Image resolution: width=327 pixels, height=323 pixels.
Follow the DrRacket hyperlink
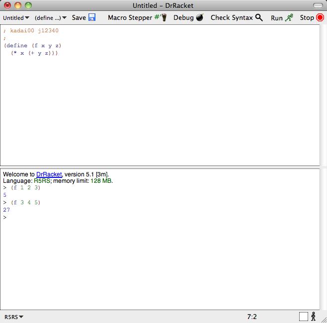(x=49, y=174)
